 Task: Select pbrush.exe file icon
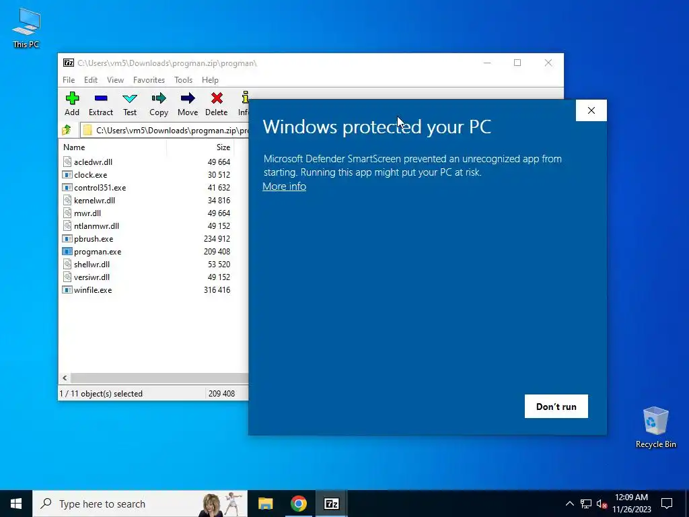[x=67, y=239]
